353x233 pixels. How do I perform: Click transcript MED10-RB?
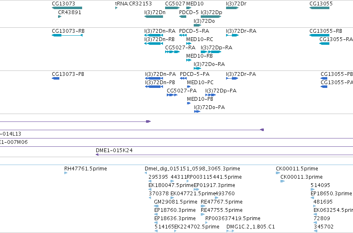pyautogui.click(x=189, y=60)
